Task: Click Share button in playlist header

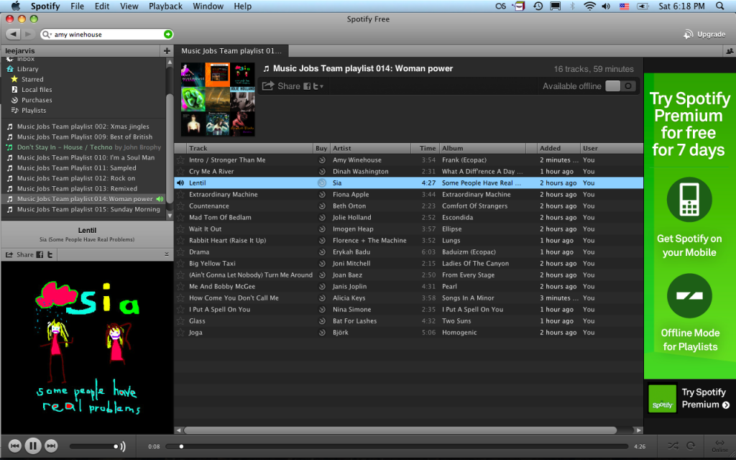Action: pyautogui.click(x=281, y=86)
